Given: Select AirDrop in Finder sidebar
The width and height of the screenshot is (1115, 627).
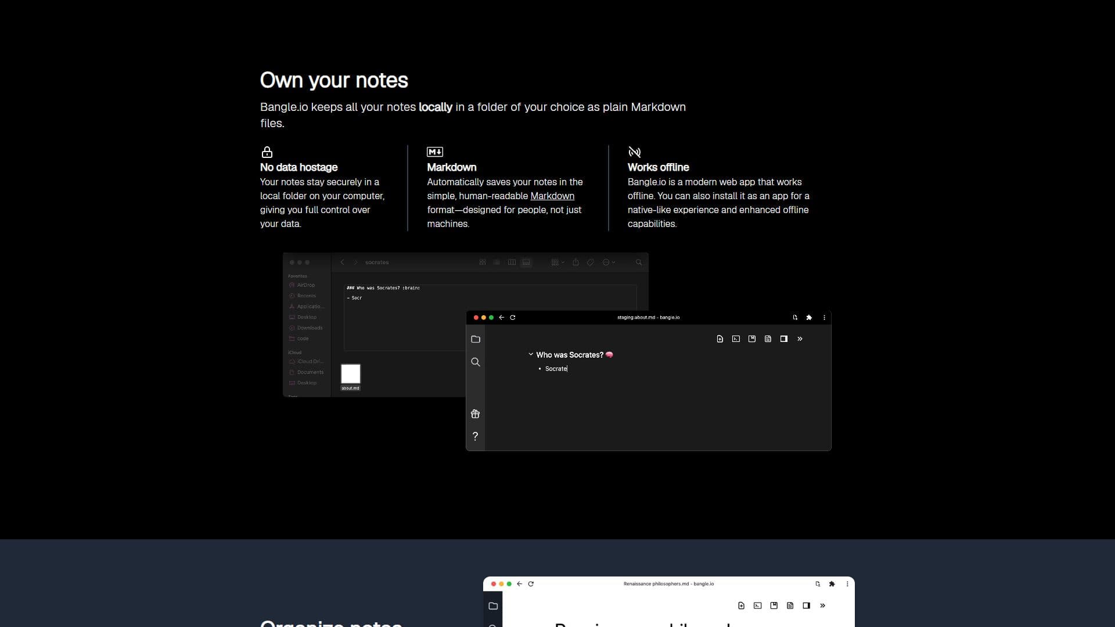Looking at the screenshot, I should (x=302, y=285).
